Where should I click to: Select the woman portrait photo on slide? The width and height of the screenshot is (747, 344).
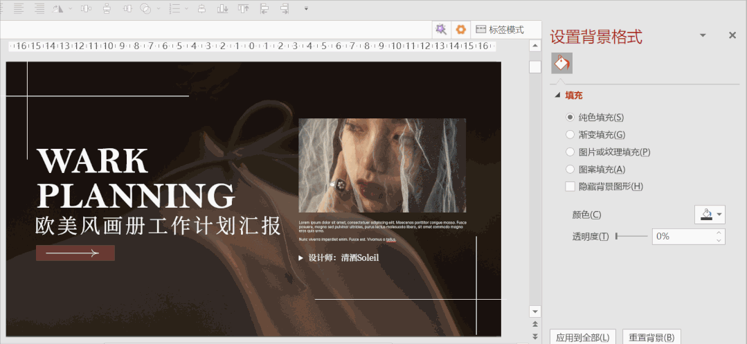(382, 165)
